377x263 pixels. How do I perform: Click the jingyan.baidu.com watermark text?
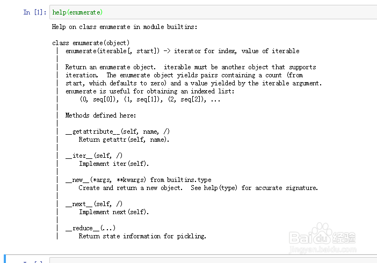click(x=327, y=249)
